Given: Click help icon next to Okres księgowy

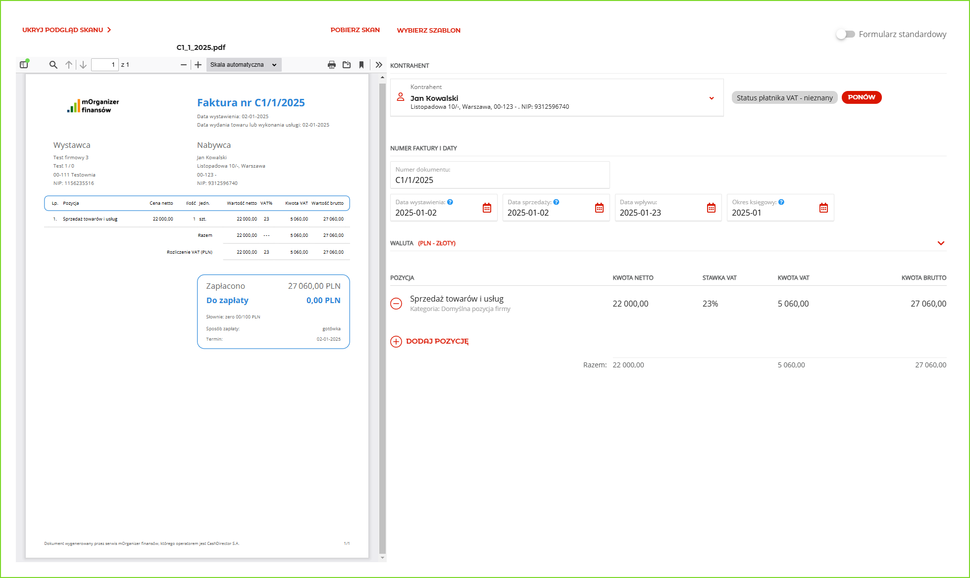Looking at the screenshot, I should (x=781, y=202).
